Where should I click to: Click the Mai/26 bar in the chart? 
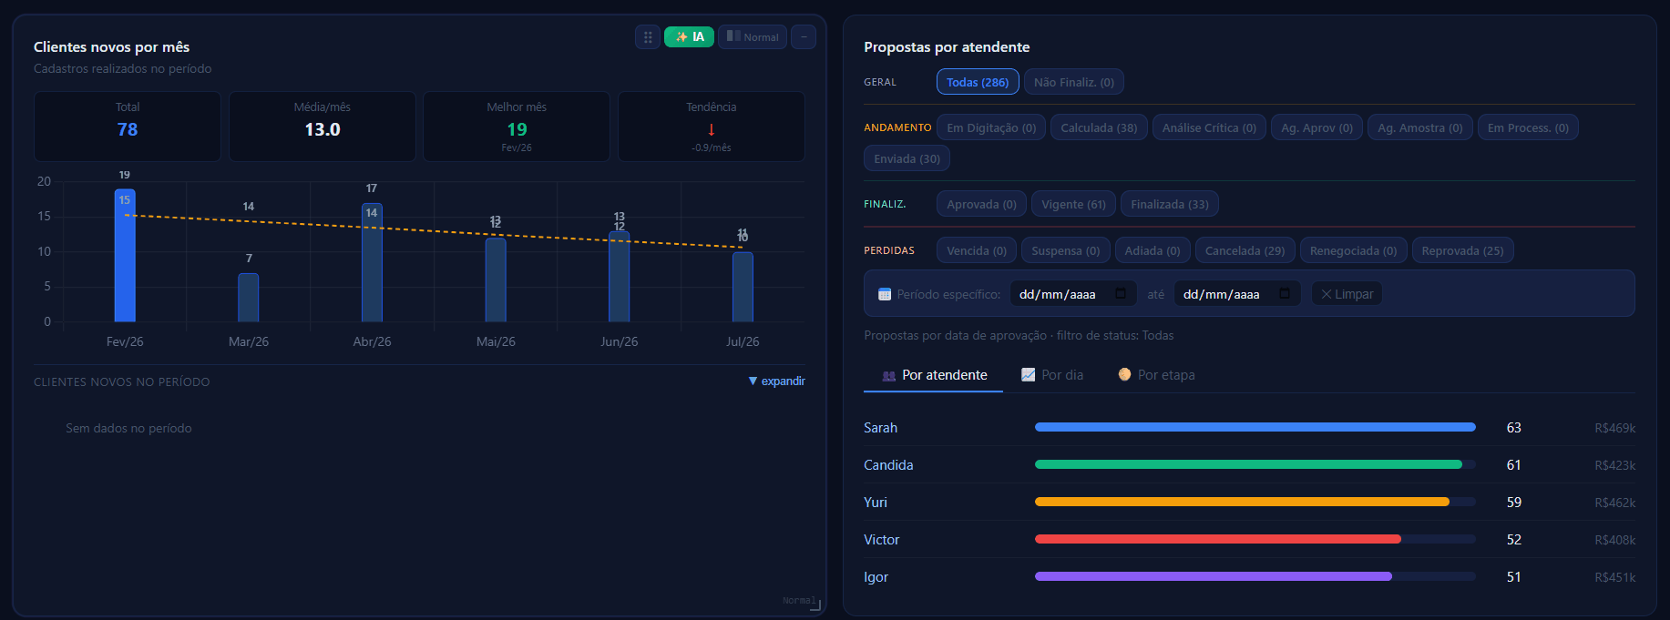click(496, 280)
